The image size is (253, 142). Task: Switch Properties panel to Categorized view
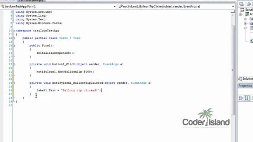click(241, 98)
